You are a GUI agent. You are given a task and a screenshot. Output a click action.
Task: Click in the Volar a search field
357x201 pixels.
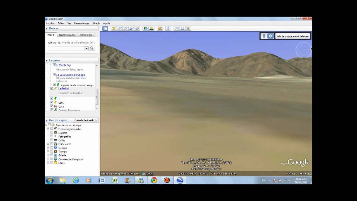point(66,48)
